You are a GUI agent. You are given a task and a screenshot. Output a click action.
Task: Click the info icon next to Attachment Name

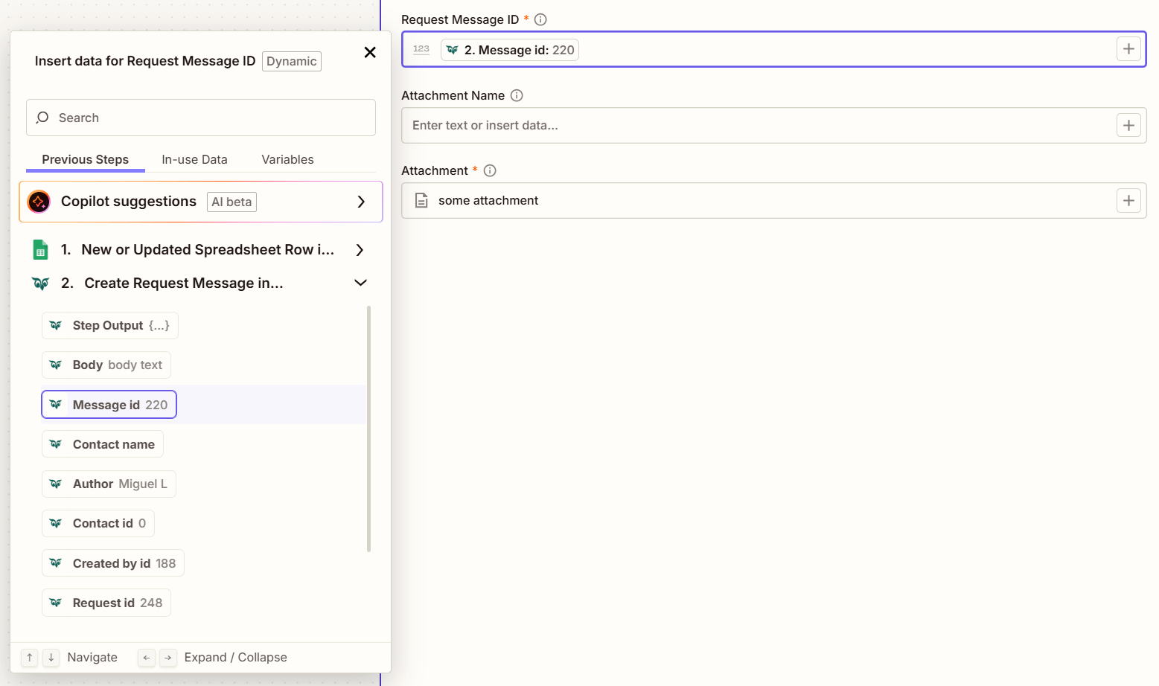(518, 95)
